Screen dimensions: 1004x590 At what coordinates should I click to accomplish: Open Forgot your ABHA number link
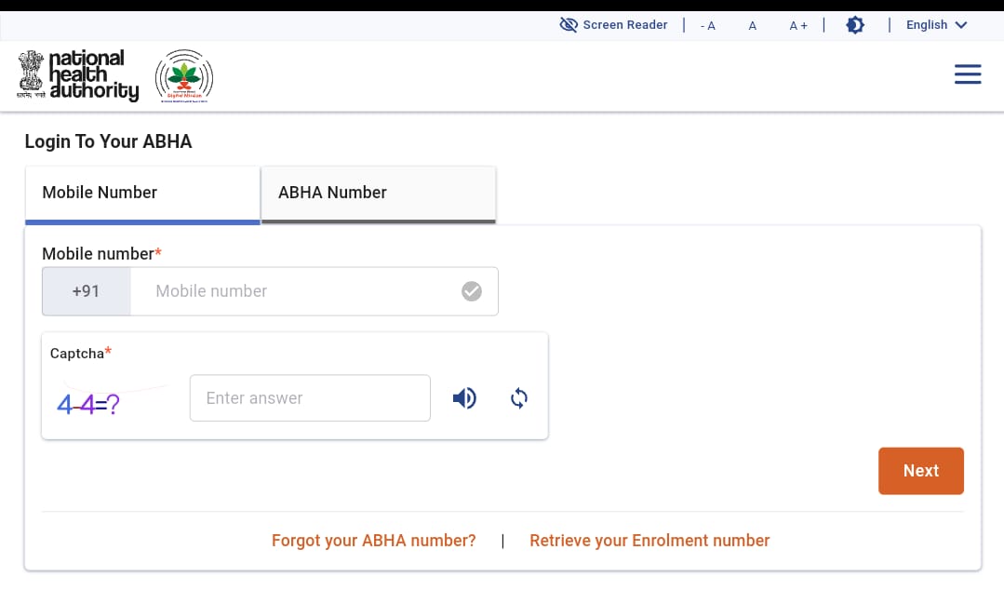tap(373, 541)
